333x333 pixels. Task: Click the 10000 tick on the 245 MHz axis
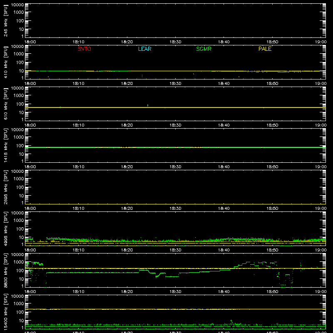coord(17,5)
